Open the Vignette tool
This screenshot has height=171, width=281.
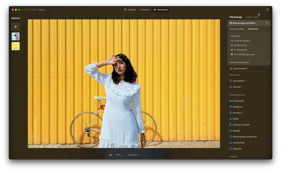[235, 148]
